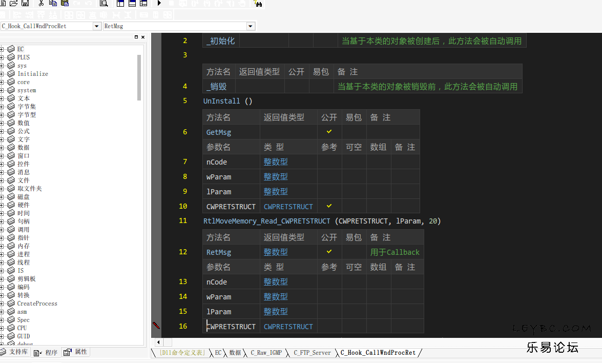The image size is (602, 363).
Task: Open the find tool with magnifier icon
Action: 103,3
